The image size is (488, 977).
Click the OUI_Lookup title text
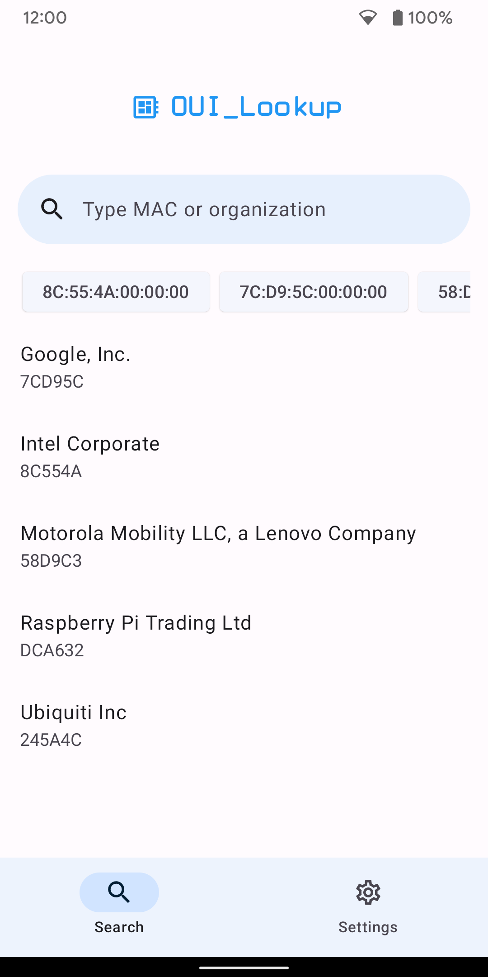tap(256, 107)
